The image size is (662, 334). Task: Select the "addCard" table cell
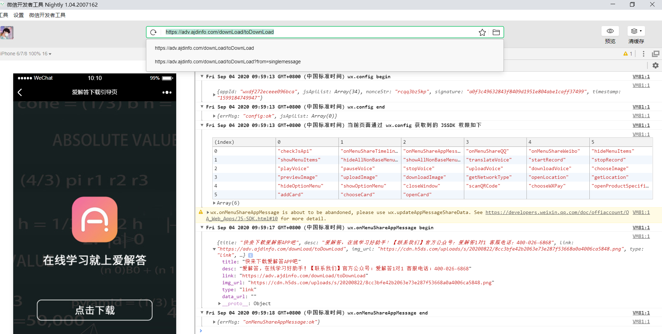[x=307, y=194]
